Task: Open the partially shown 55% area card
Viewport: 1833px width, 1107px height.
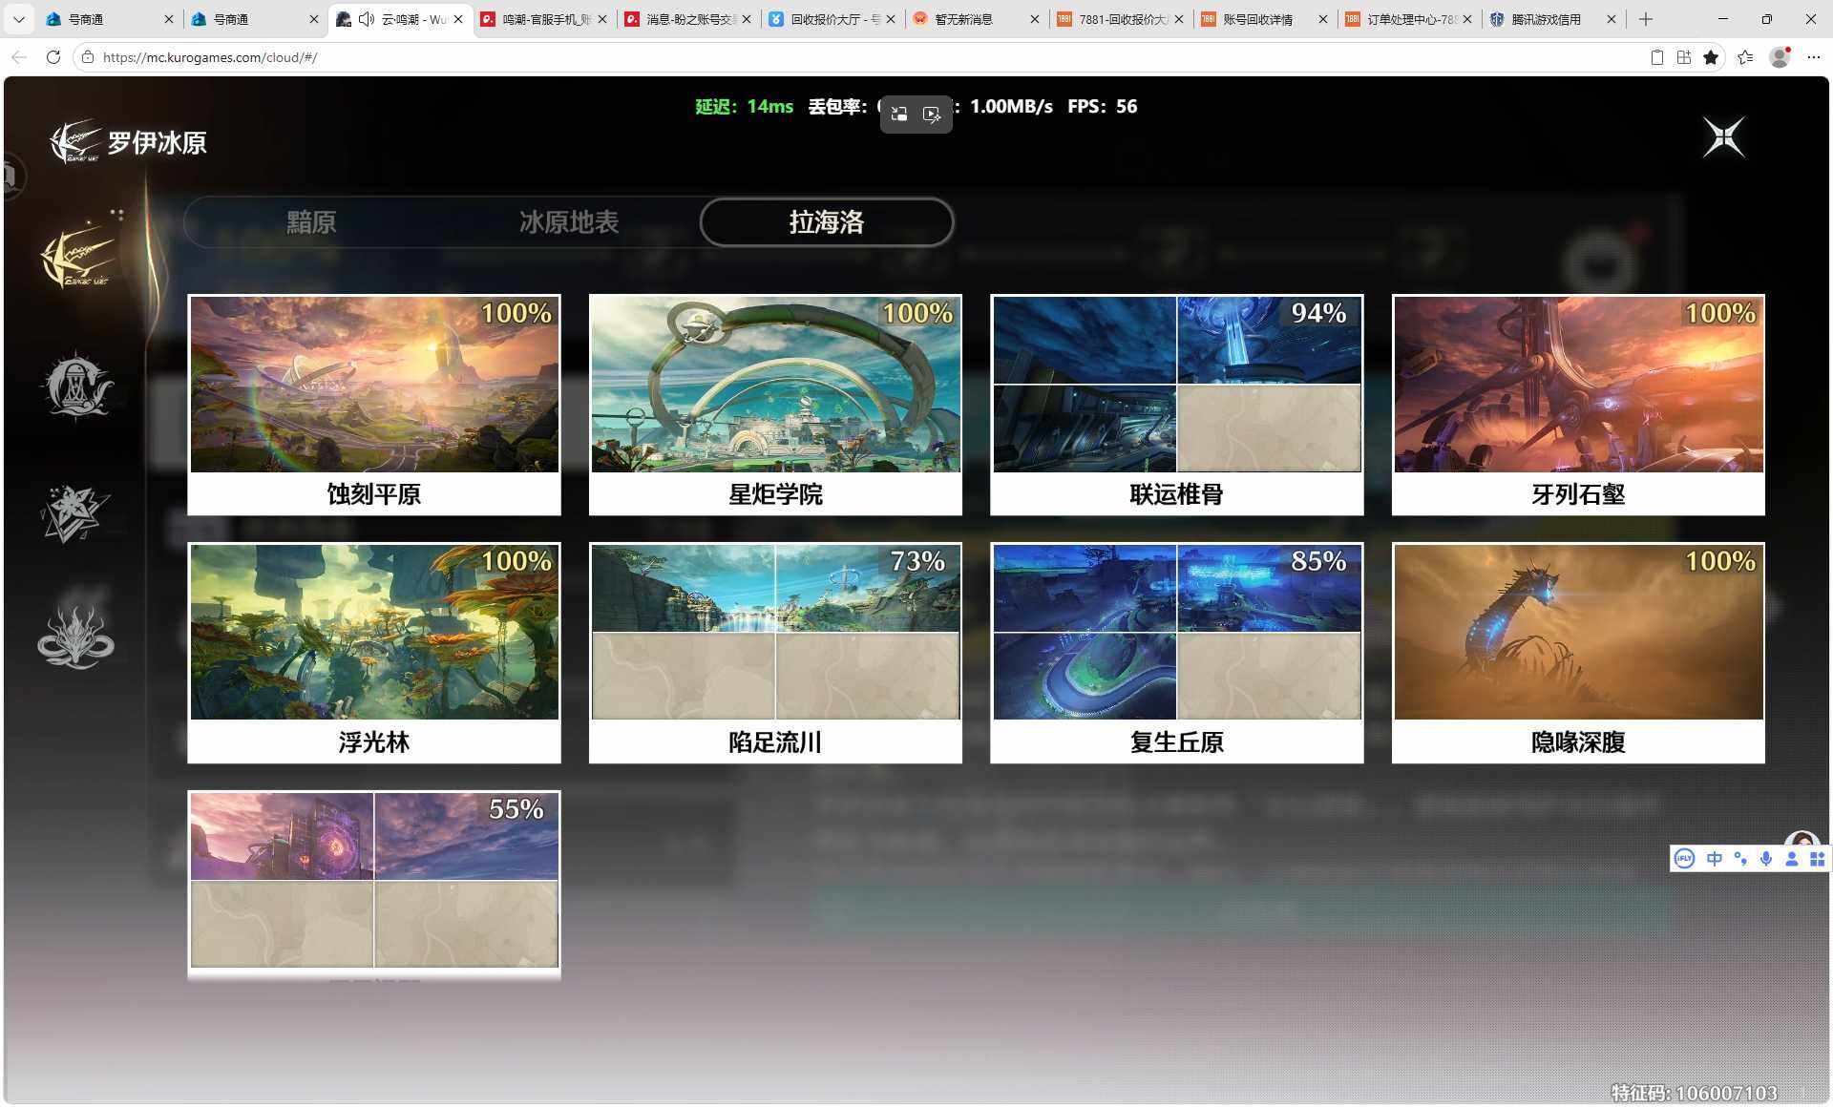Action: (374, 885)
